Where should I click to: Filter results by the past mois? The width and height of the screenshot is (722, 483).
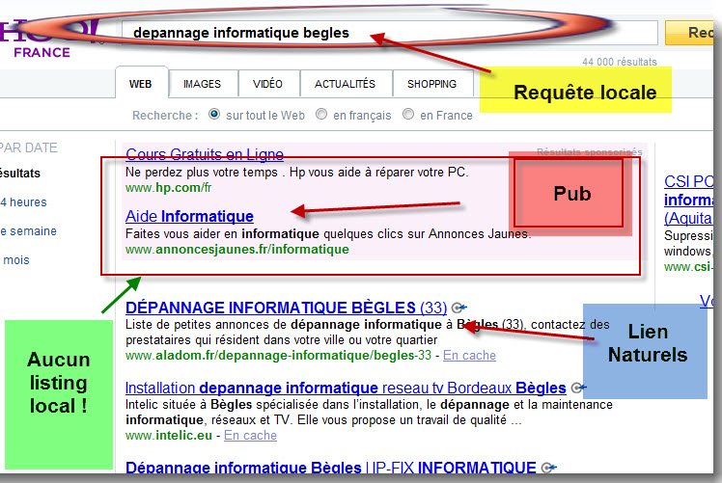[x=15, y=260]
